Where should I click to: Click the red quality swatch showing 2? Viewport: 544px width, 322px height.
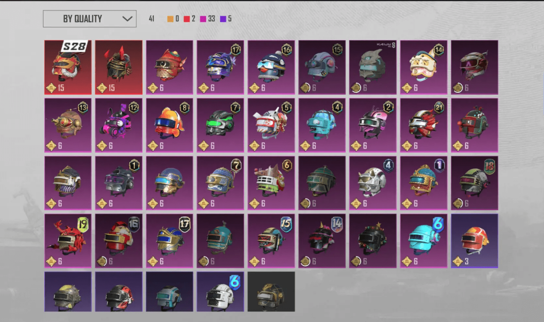[x=187, y=19]
